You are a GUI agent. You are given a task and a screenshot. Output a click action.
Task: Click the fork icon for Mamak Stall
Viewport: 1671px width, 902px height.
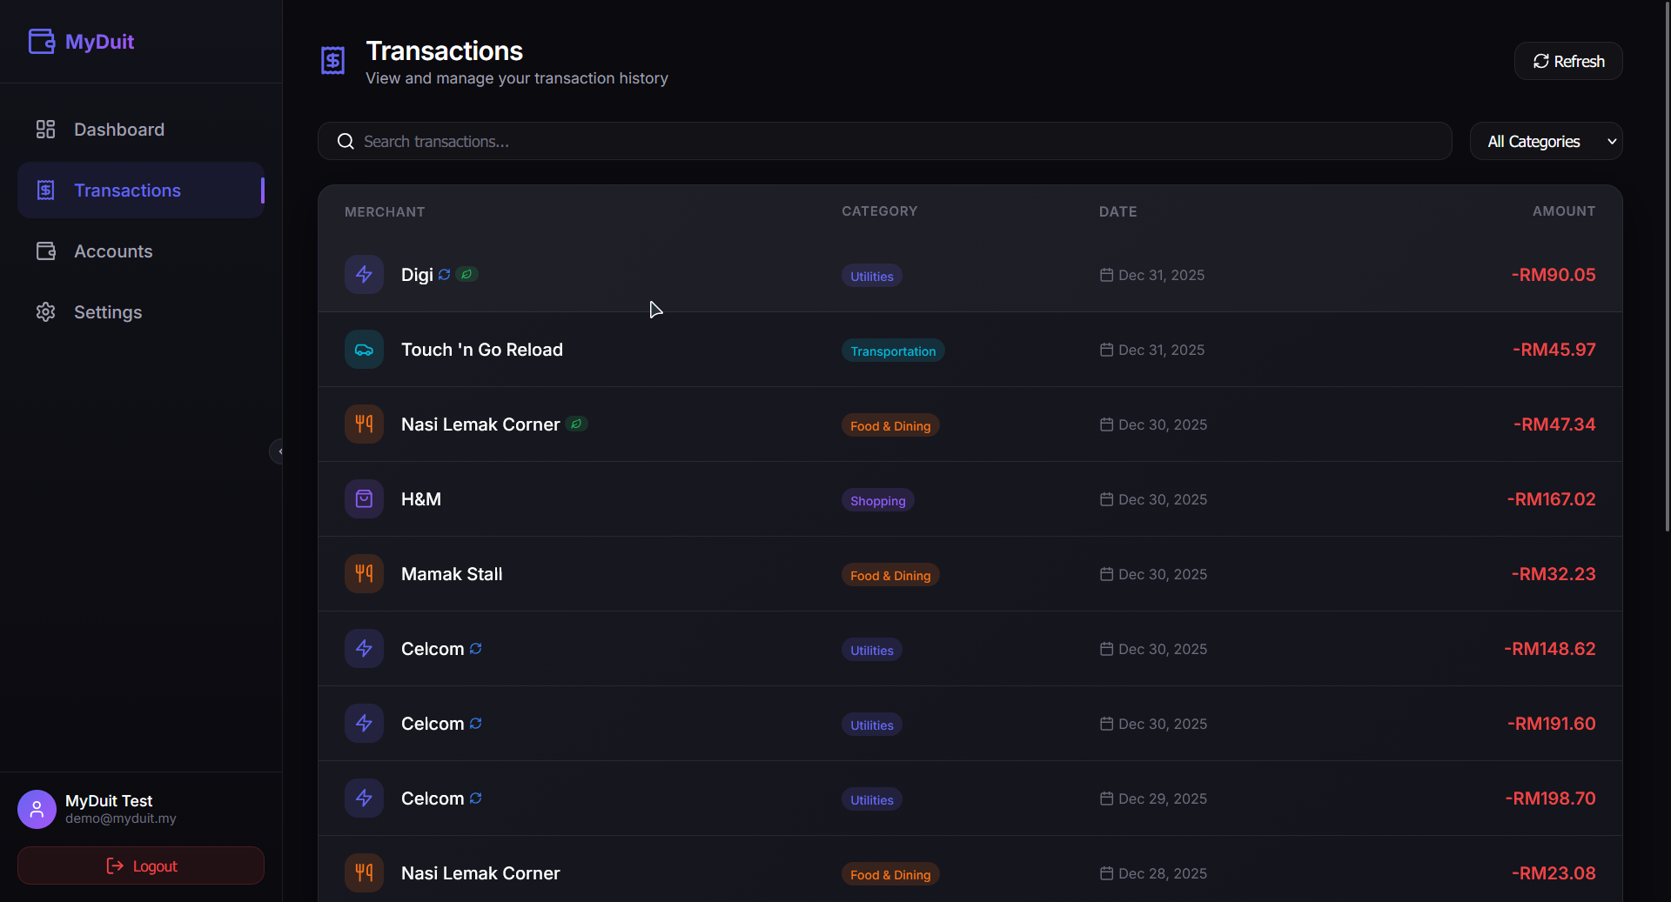364,574
